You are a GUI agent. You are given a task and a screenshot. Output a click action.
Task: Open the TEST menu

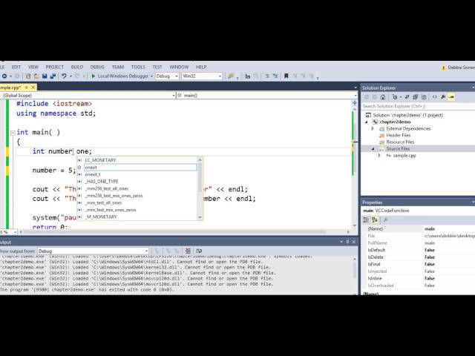(x=157, y=67)
